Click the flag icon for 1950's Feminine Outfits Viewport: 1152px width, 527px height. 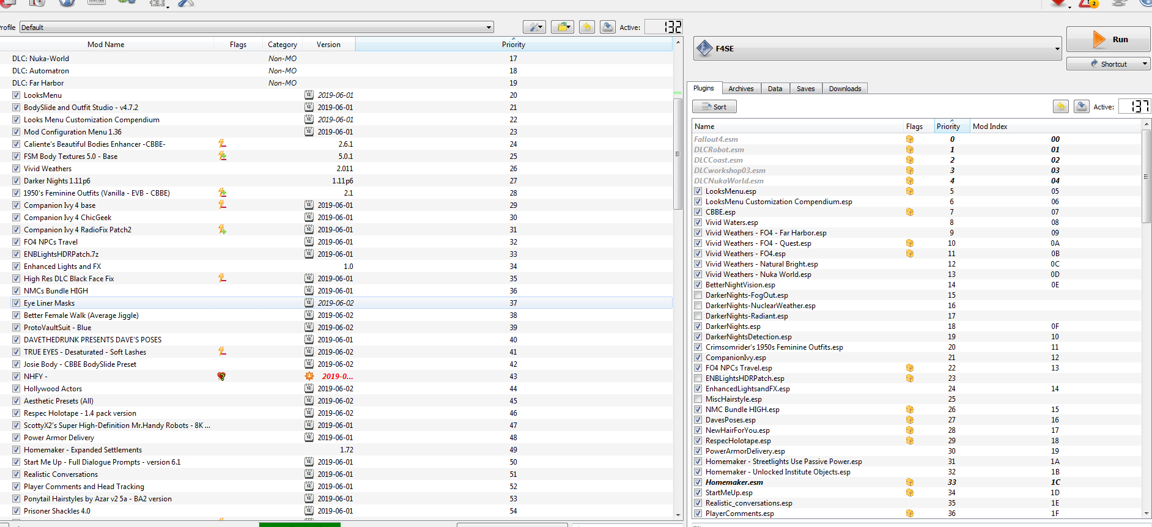(222, 193)
